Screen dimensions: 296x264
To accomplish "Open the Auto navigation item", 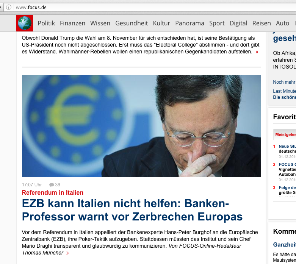I will [282, 23].
